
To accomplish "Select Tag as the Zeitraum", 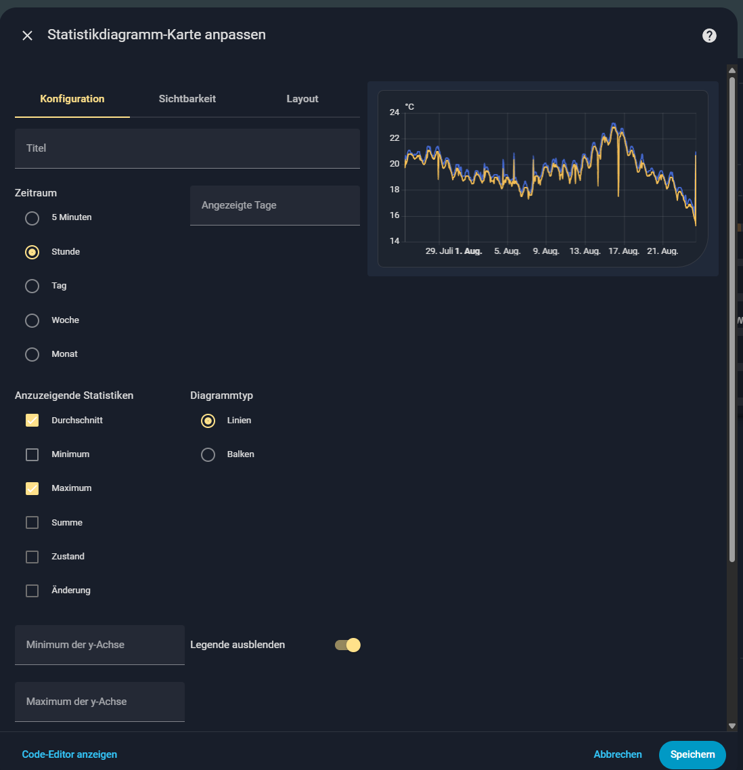I will pyautogui.click(x=32, y=286).
